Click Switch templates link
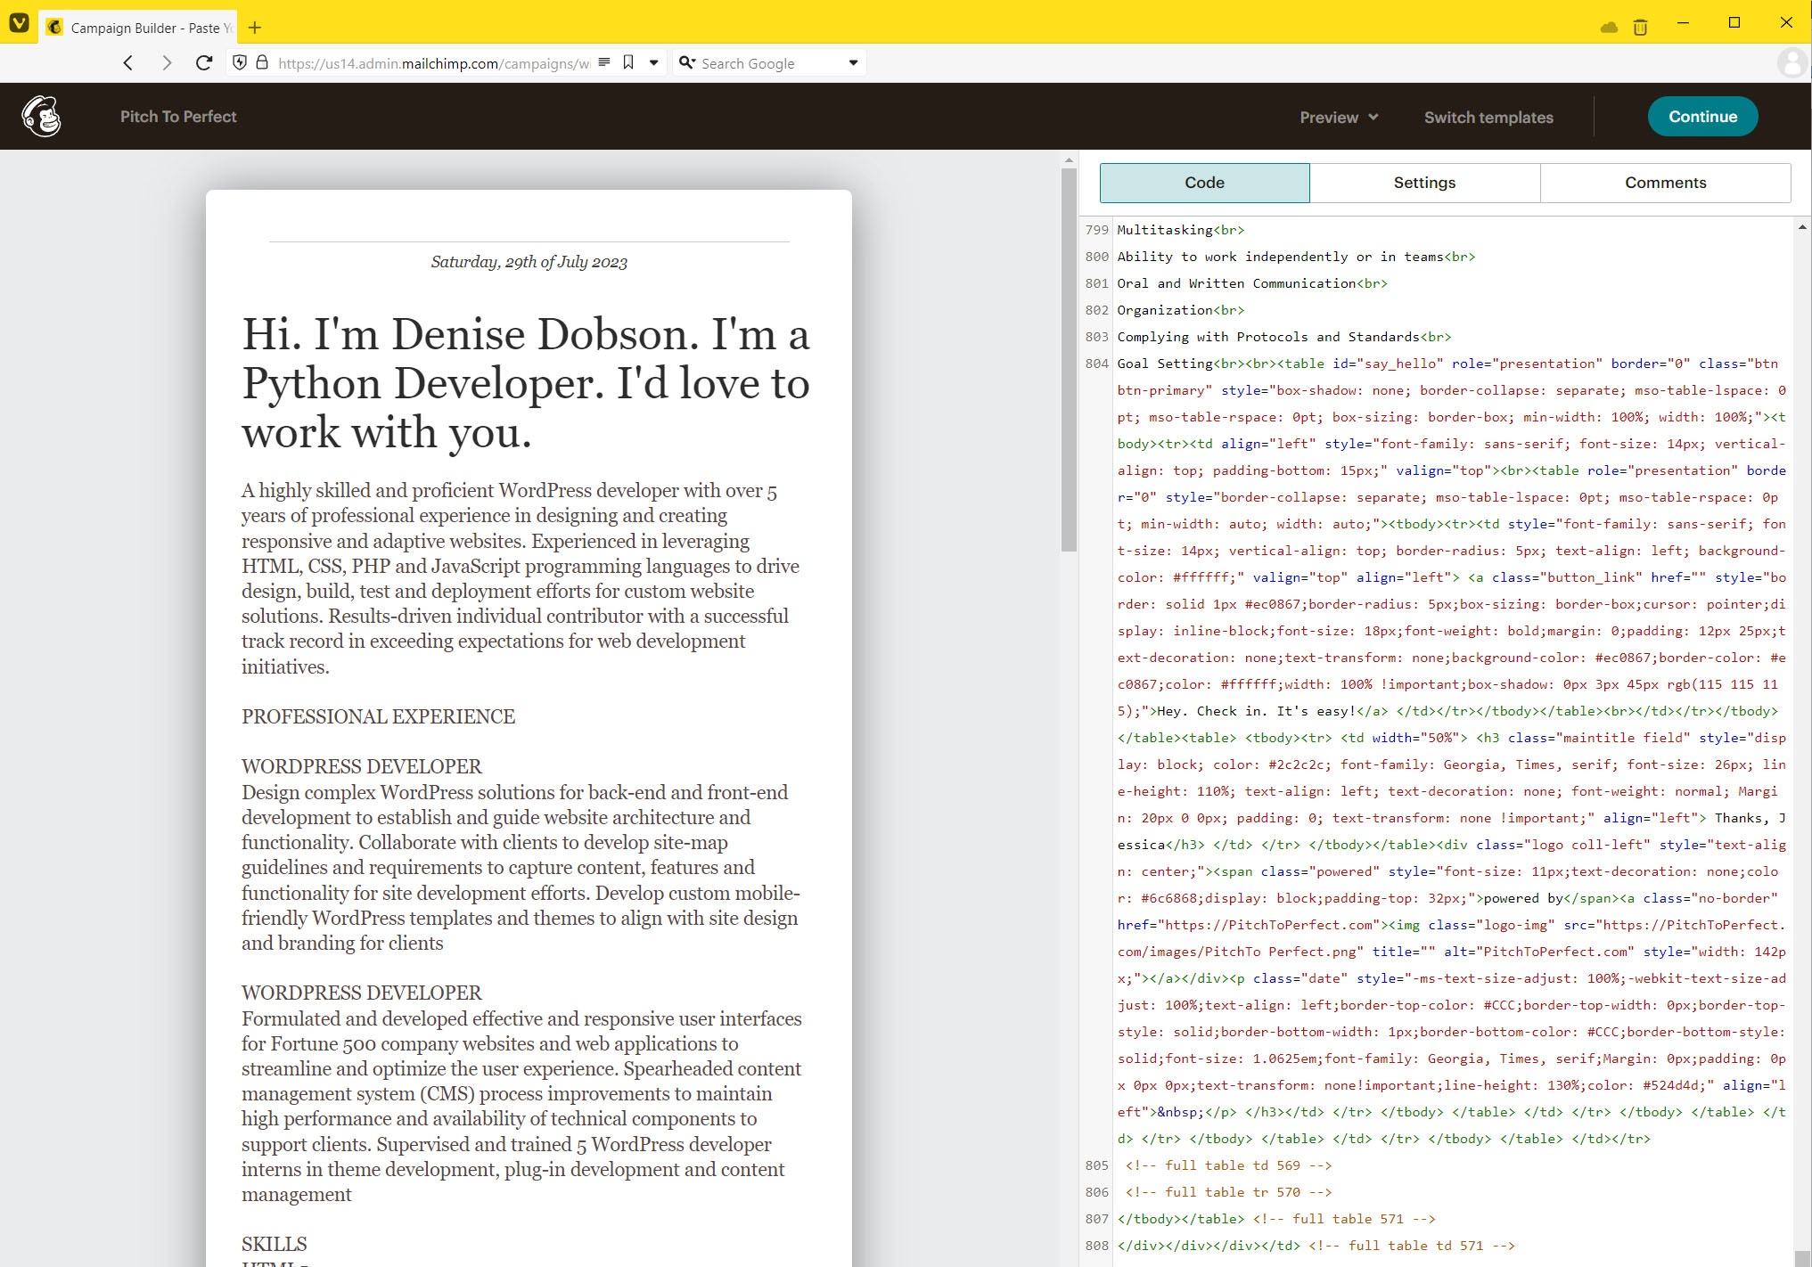 [x=1488, y=118]
